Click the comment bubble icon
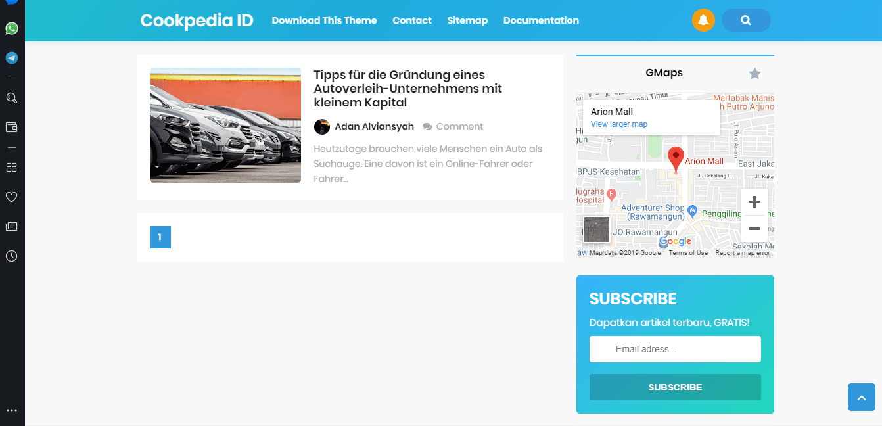882x426 pixels. pyautogui.click(x=428, y=126)
